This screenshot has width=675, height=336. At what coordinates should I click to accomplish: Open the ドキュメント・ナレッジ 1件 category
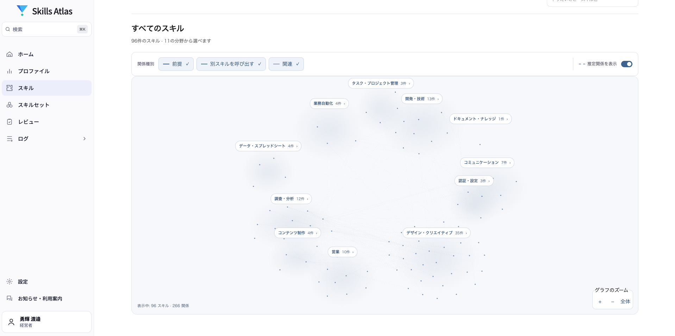click(480, 119)
